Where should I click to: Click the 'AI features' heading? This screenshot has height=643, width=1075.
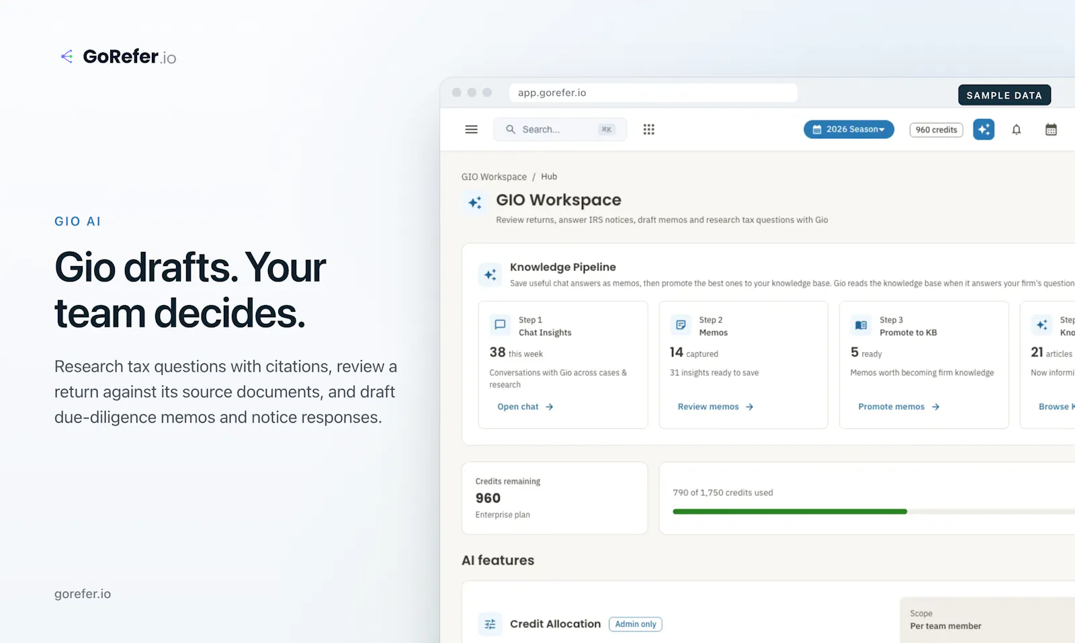coord(498,560)
